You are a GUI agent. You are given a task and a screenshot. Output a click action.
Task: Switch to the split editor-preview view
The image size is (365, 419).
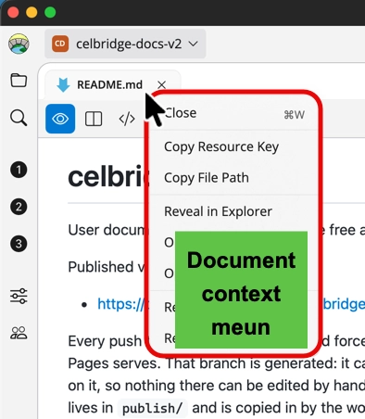click(94, 119)
